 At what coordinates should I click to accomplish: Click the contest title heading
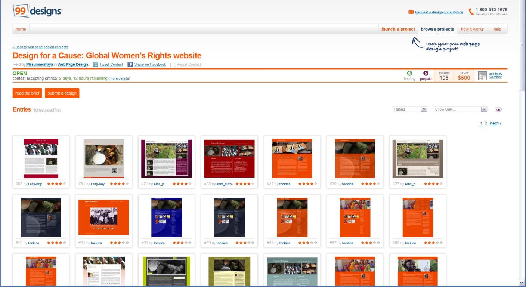[x=107, y=56]
